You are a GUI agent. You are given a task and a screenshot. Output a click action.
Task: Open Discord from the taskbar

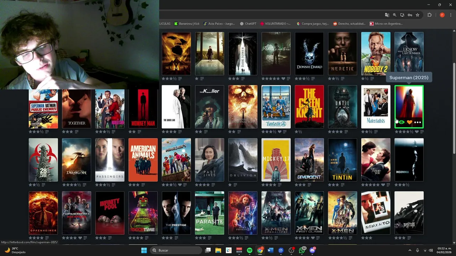(312, 250)
